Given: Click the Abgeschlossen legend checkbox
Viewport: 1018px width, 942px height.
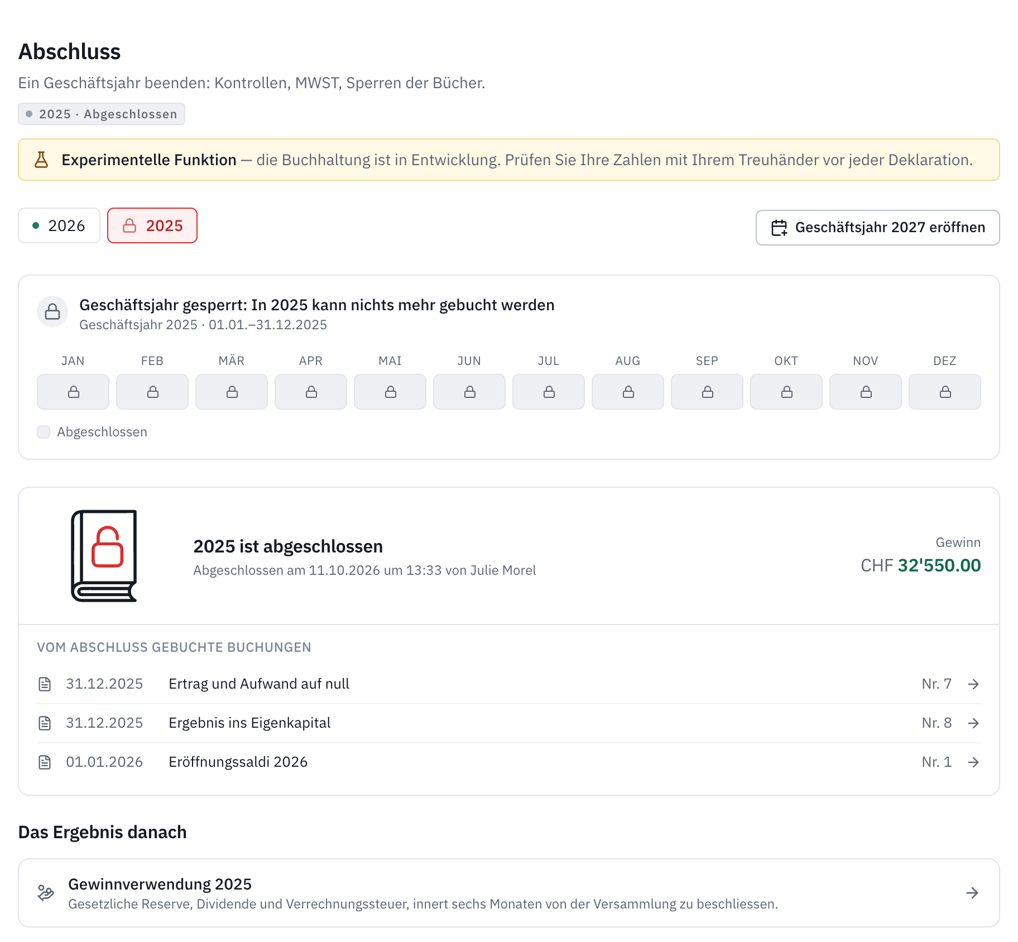Looking at the screenshot, I should click(x=44, y=432).
